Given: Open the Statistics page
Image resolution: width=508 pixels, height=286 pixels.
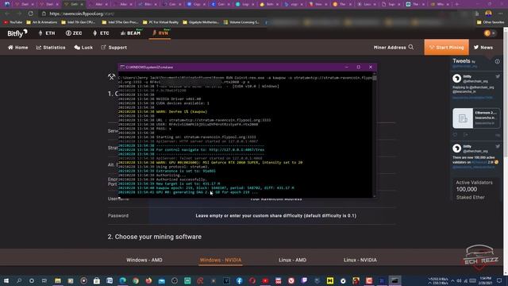Looking at the screenshot, I should (51, 48).
